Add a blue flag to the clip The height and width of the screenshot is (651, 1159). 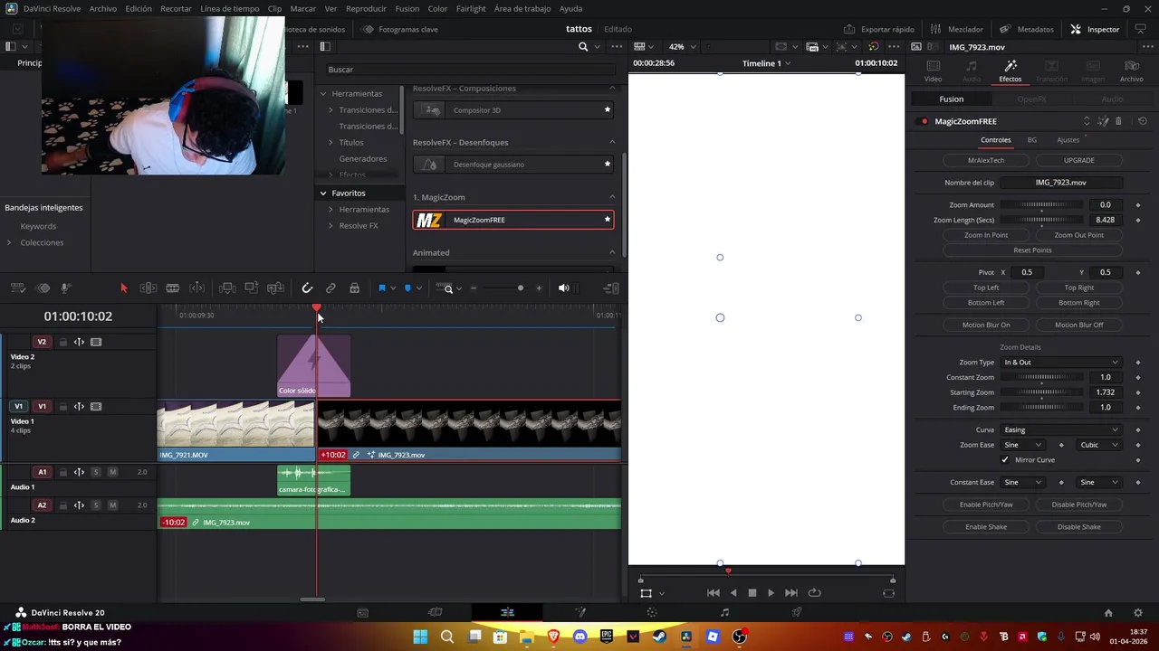(381, 288)
